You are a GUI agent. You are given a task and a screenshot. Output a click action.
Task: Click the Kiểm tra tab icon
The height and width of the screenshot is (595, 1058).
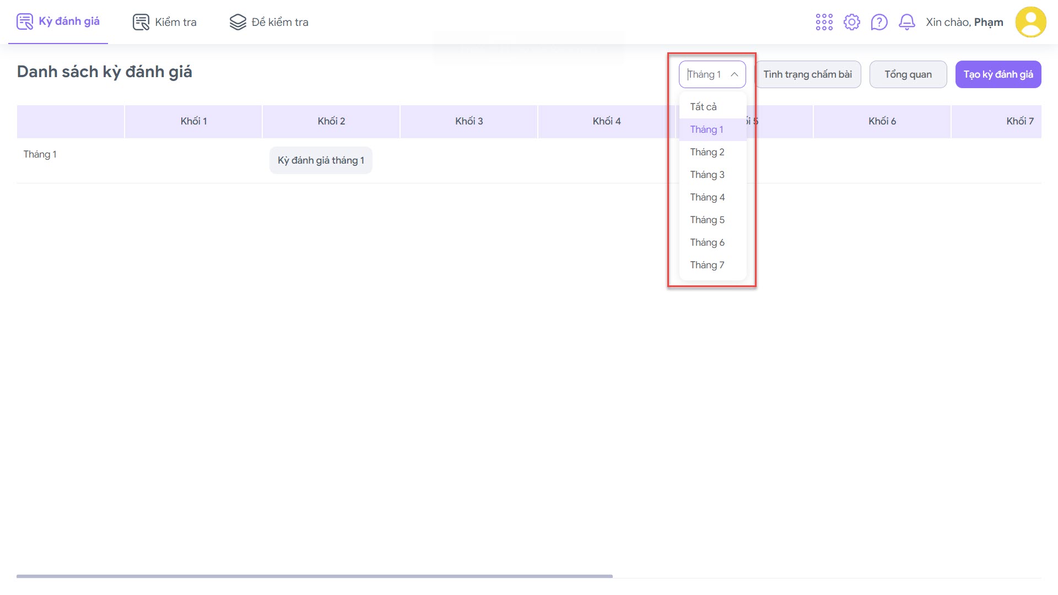click(141, 22)
